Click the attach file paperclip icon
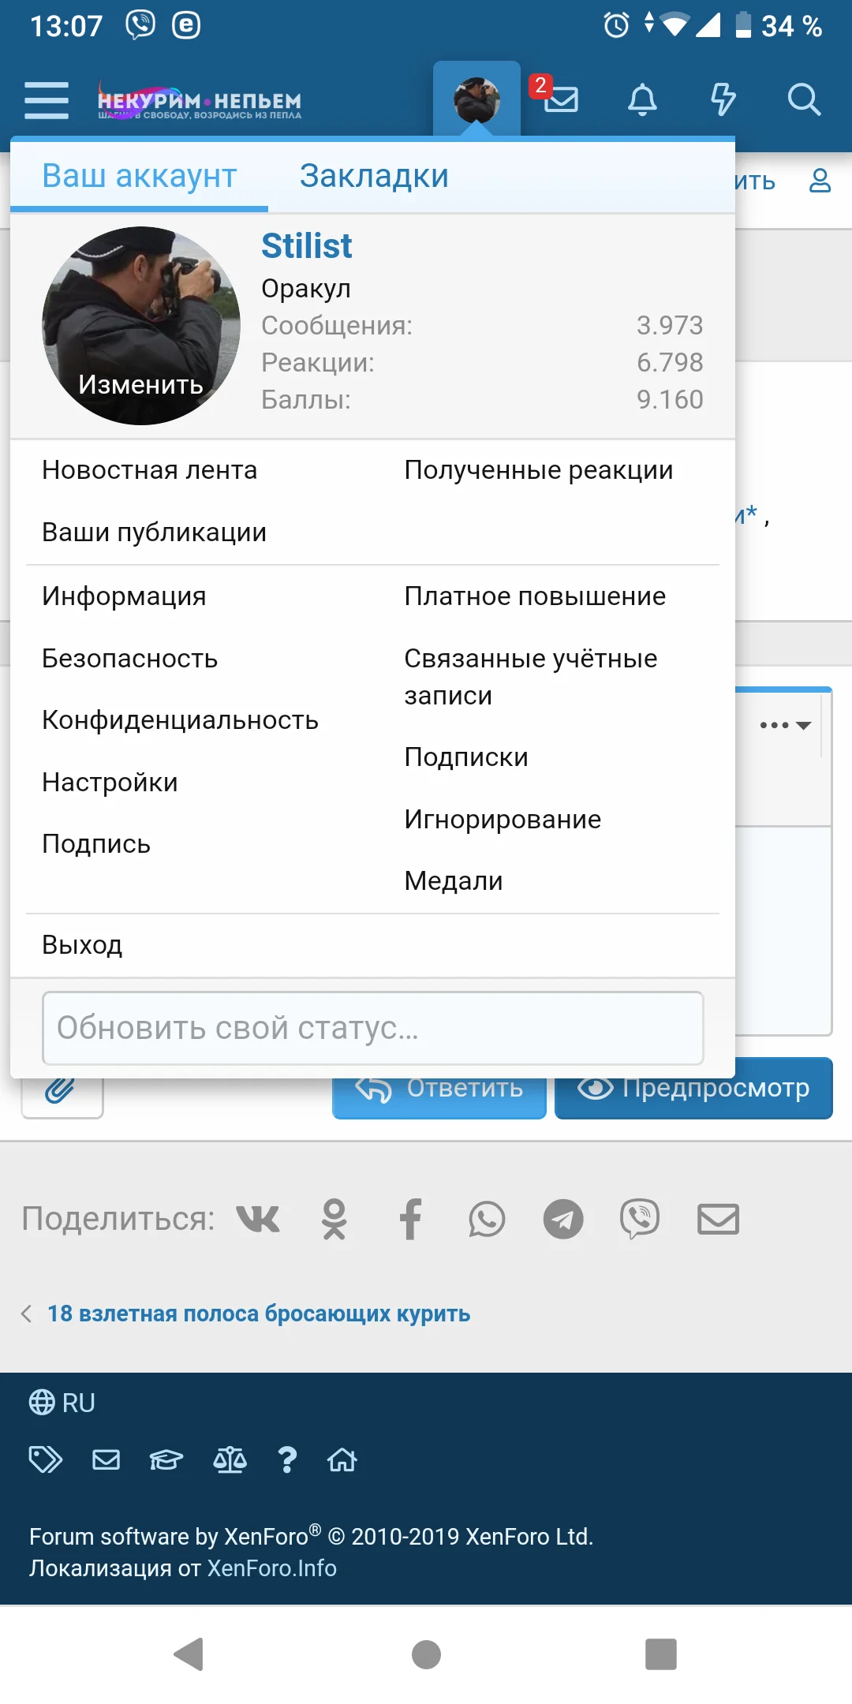Image resolution: width=852 pixels, height=1704 pixels. [62, 1093]
